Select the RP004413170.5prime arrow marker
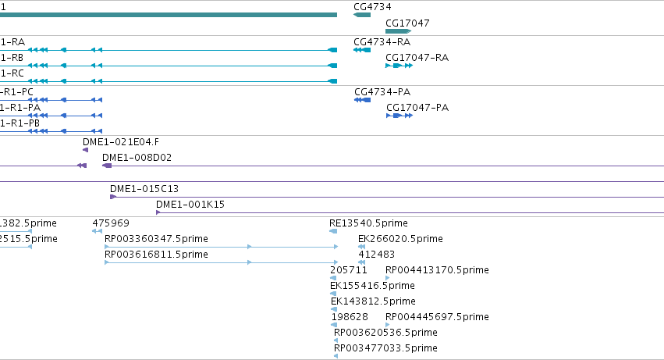Viewport: 664px width, 360px height. tap(388, 278)
